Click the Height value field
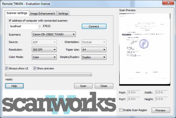 coord(161,99)
